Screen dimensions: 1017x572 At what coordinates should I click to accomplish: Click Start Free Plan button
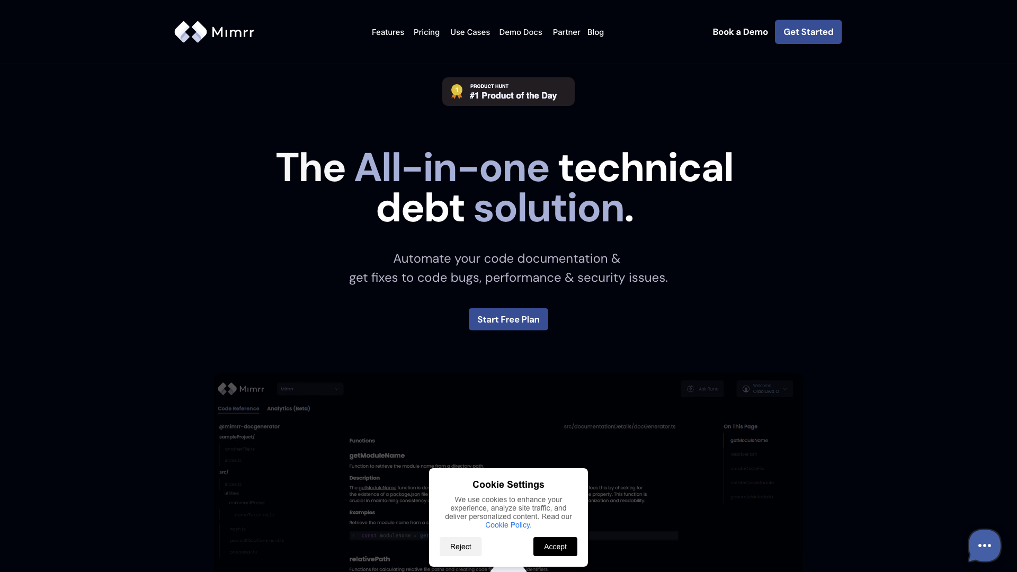coord(508,319)
